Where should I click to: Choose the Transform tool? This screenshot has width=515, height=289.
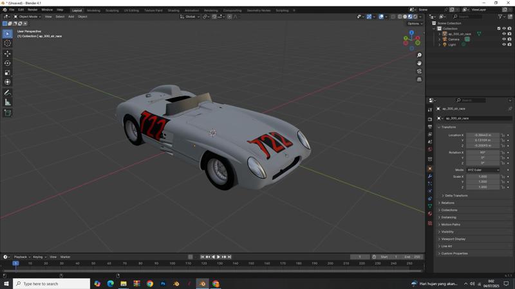[7, 82]
